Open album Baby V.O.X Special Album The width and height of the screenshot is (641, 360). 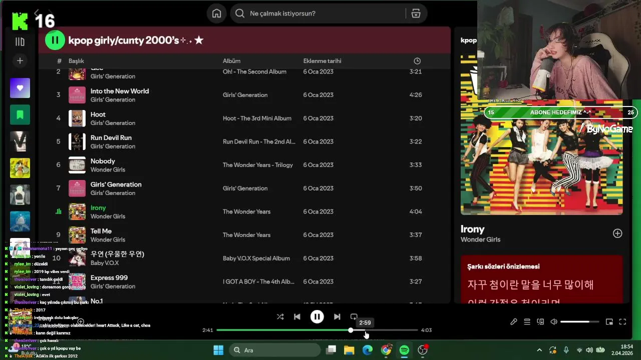coord(256,258)
